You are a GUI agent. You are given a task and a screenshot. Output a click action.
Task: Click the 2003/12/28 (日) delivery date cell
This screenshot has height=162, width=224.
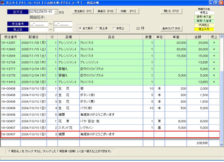coord(34,82)
